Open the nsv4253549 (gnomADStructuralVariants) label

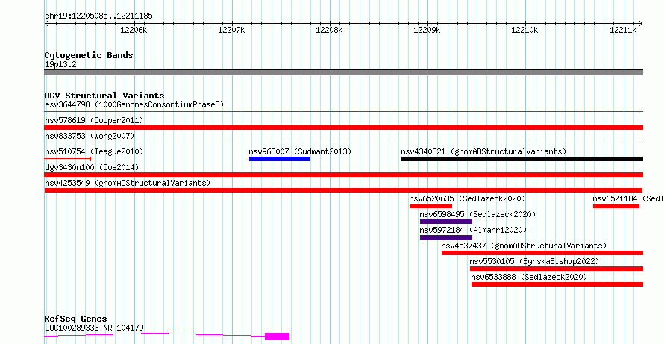pos(128,183)
